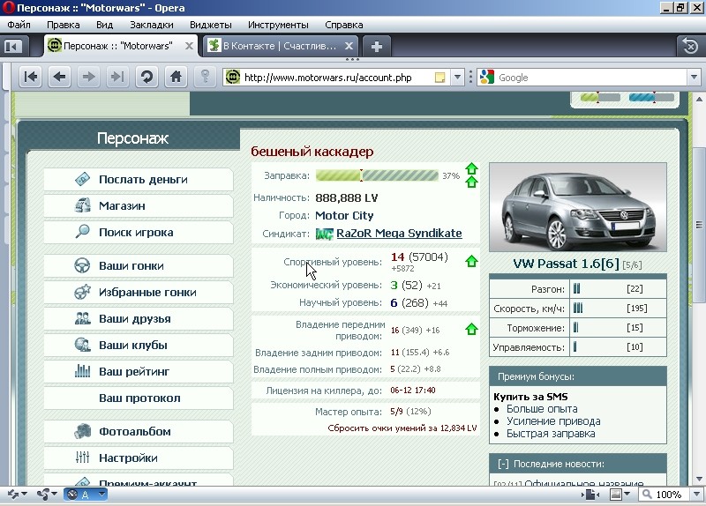
Task: Open the Google search engine dropdown
Action: point(694,78)
